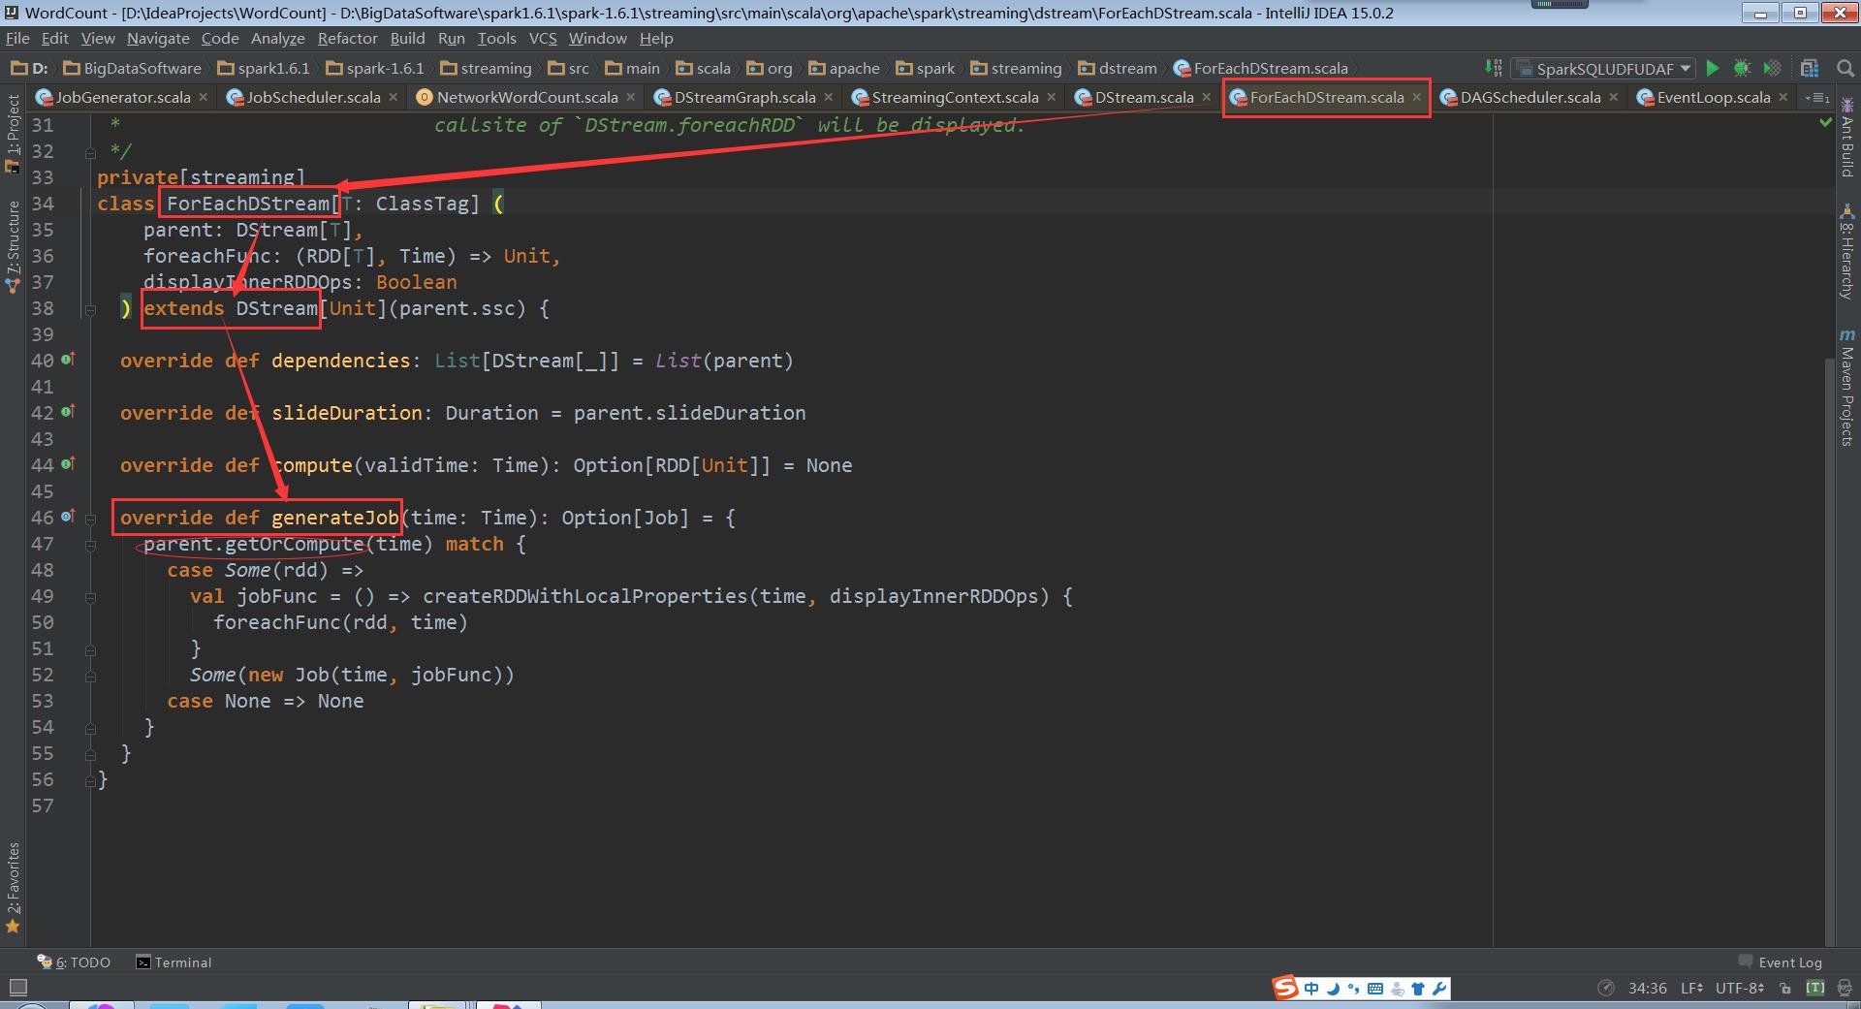
Task: Open the Refactor menu
Action: click(347, 38)
